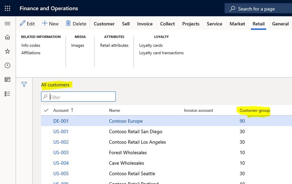The image size is (292, 184).
Task: Open Workspaces icon in the sidebar
Action: coord(7,79)
